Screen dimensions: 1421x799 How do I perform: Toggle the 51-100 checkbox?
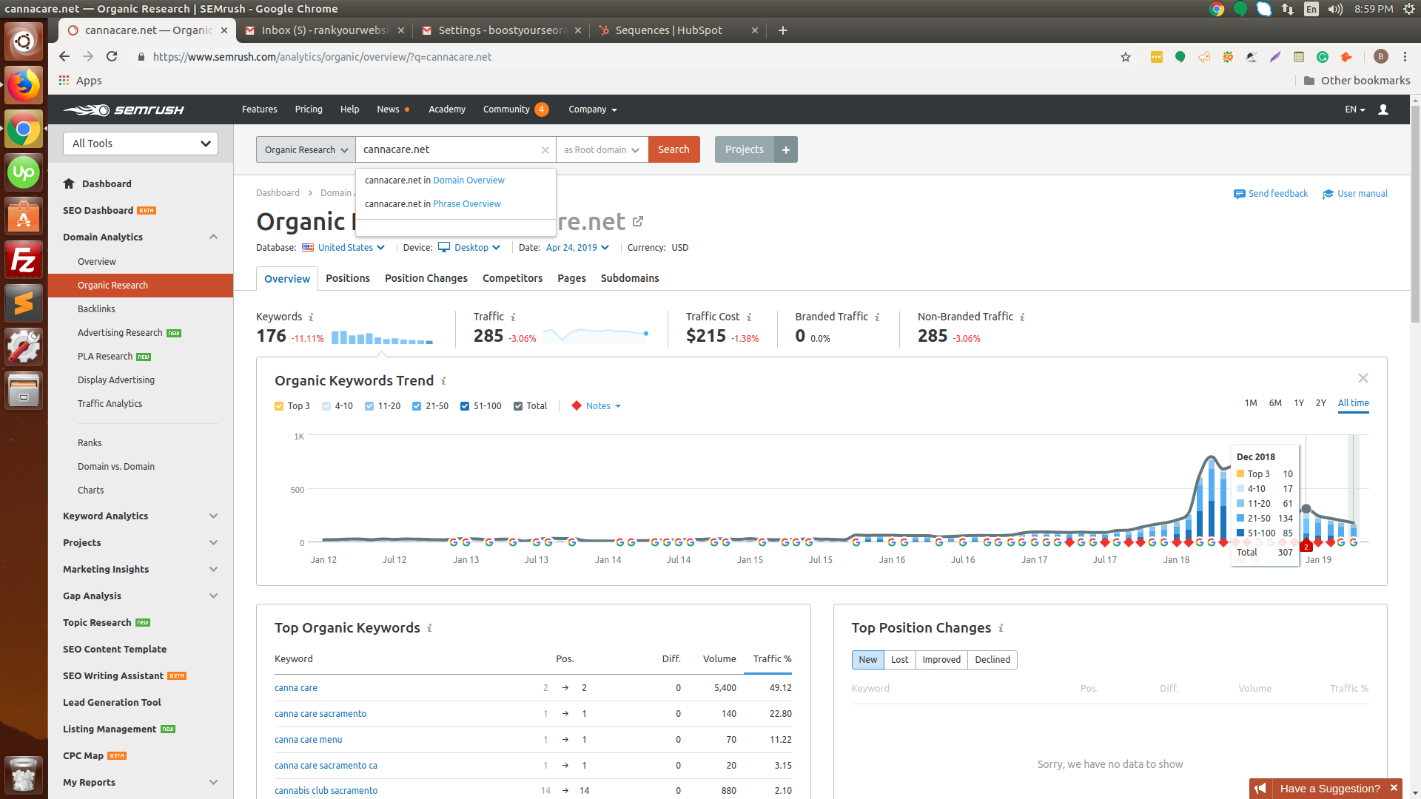pos(465,406)
